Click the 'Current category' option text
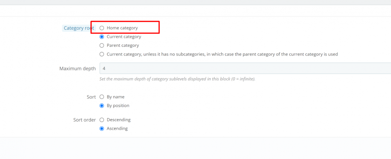 124,37
